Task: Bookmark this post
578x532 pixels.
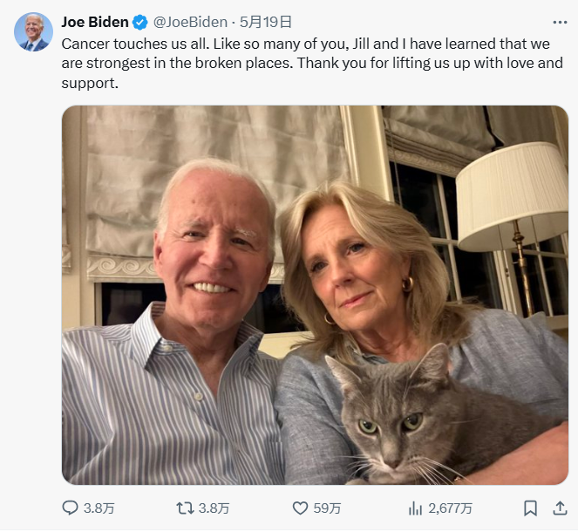Action: [x=530, y=508]
